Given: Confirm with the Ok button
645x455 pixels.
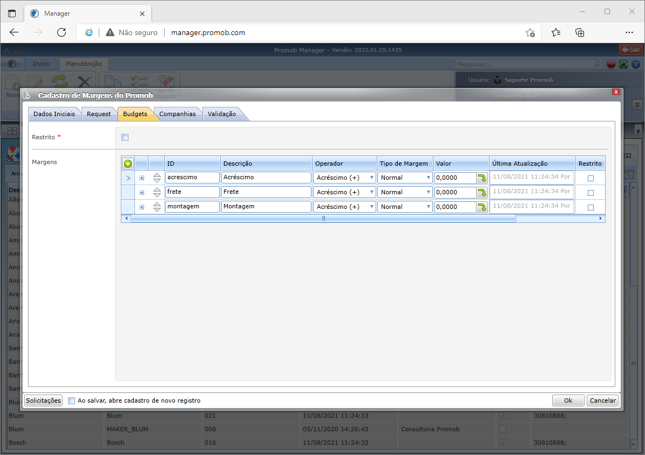Looking at the screenshot, I should pos(568,400).
